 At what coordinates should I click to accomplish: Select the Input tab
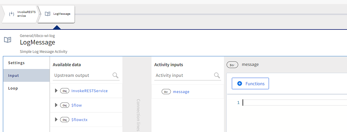click(14, 75)
